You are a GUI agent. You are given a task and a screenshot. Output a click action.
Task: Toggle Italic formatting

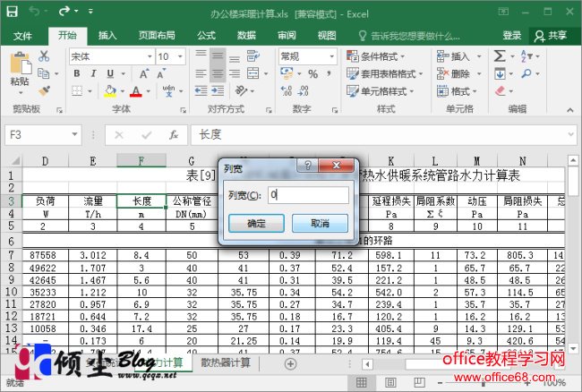tap(93, 73)
